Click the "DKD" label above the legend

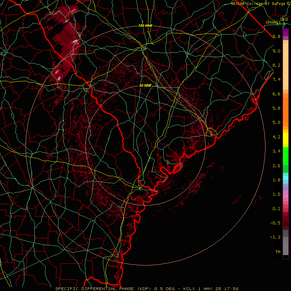[x=284, y=19]
